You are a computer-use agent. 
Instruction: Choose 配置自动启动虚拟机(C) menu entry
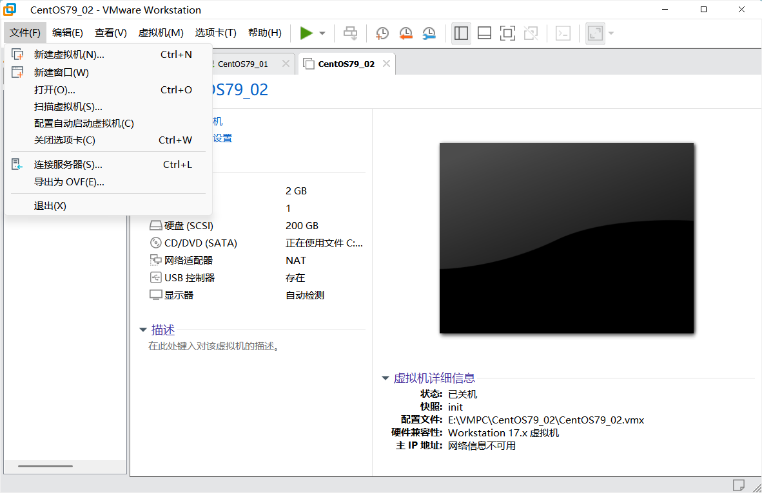coord(108,124)
